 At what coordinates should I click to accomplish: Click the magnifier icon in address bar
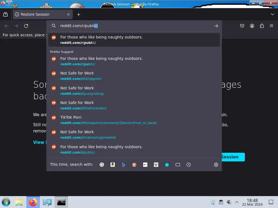click(53, 26)
